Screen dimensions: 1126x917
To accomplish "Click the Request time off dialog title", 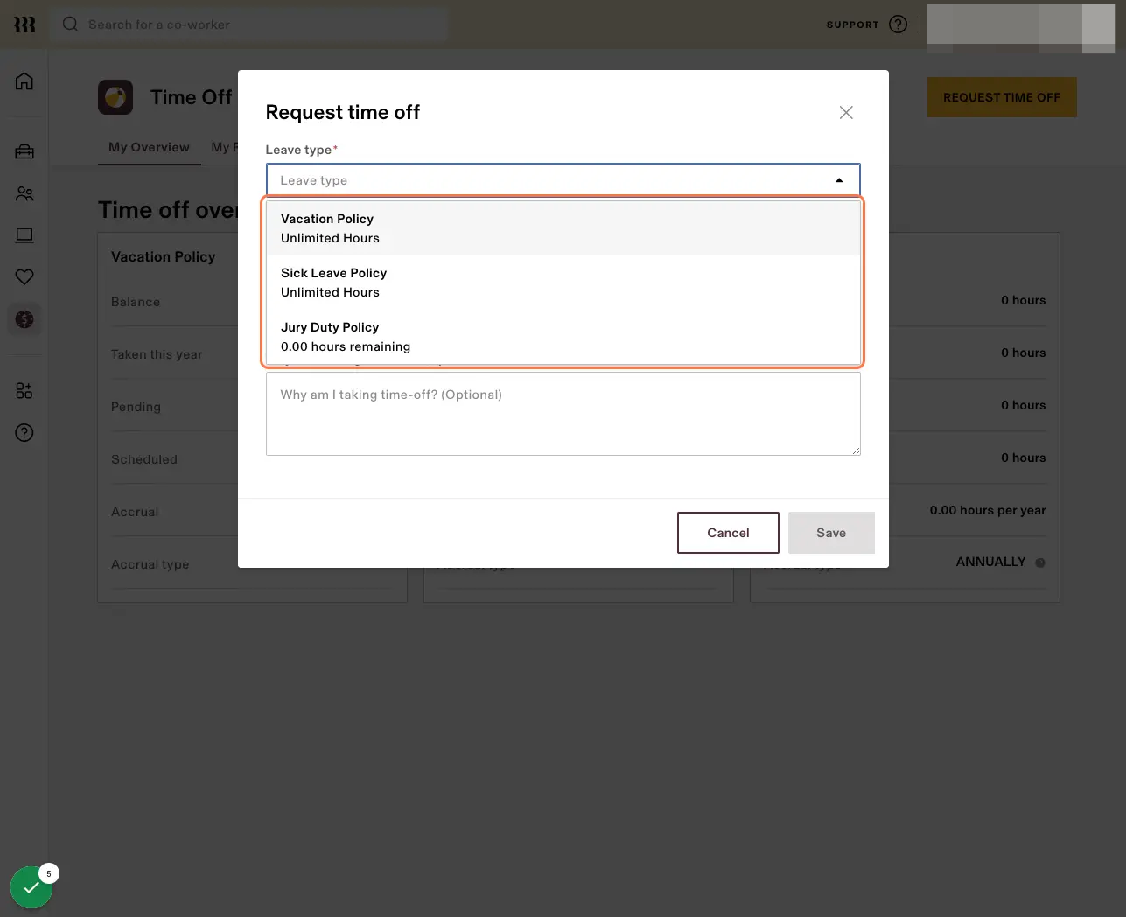I will 343,112.
